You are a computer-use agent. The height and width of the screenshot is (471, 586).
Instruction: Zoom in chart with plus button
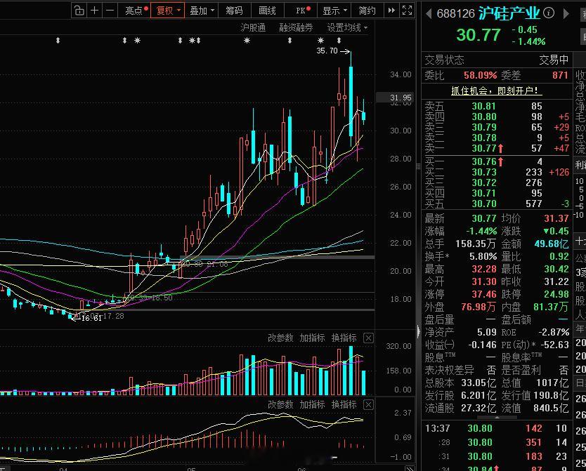[x=95, y=11]
